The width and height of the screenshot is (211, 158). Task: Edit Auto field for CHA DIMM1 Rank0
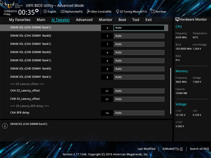coord(139,36)
